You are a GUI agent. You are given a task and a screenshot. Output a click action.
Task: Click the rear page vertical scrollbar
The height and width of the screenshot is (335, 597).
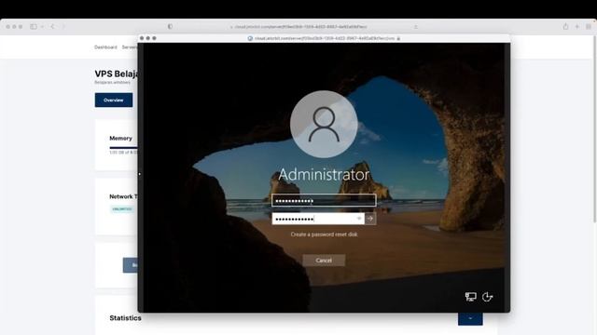(x=595, y=129)
